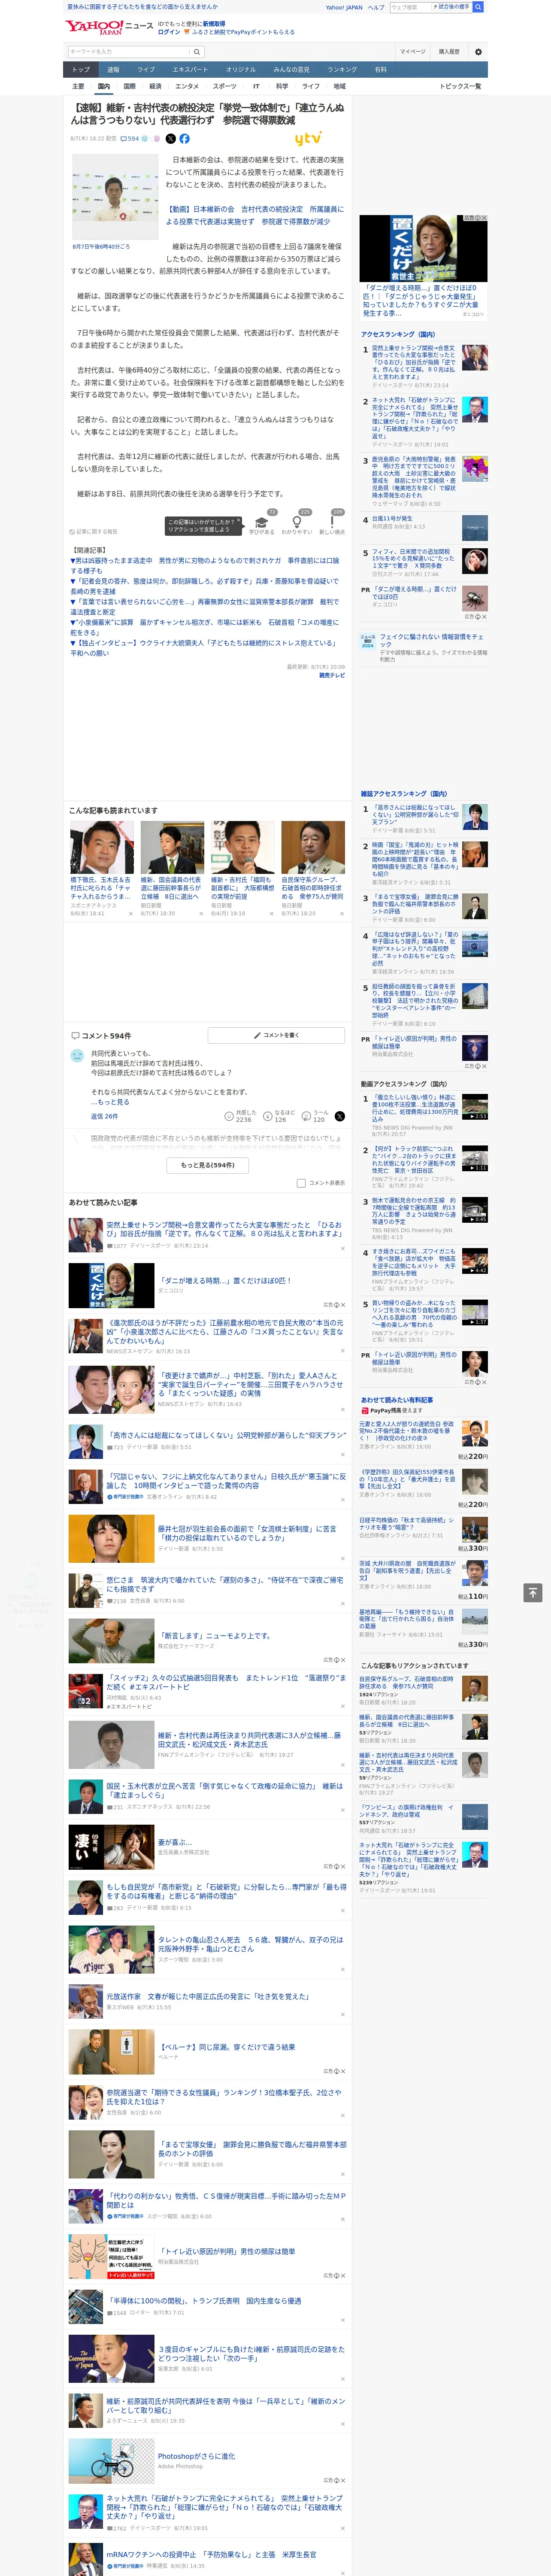551x2576 pixels.
Task: Click the ytv broadcaster logo
Action: 308,139
